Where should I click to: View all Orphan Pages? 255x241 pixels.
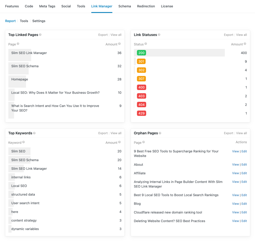tap(241, 133)
